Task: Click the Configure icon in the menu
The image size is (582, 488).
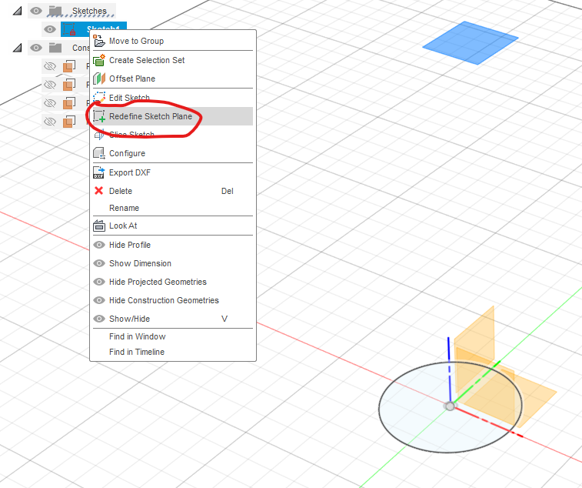Action: point(98,153)
